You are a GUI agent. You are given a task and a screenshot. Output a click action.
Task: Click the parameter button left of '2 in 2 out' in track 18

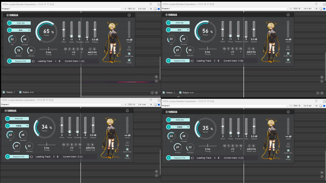pyautogui.click(x=297, y=9)
